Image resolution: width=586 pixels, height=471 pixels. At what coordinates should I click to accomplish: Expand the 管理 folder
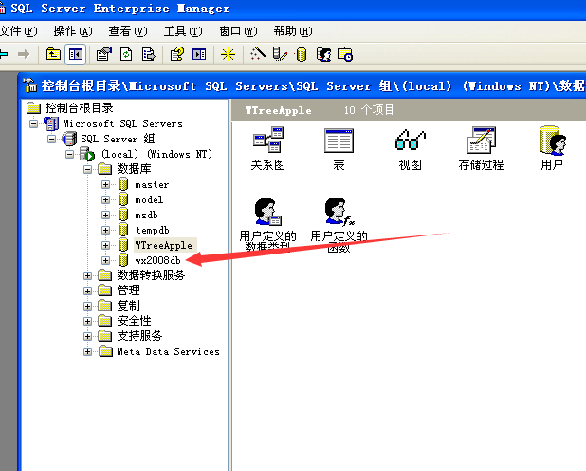coord(87,291)
